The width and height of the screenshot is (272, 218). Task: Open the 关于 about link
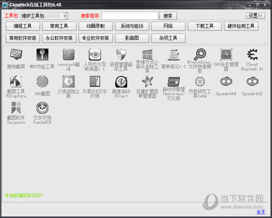point(261,212)
